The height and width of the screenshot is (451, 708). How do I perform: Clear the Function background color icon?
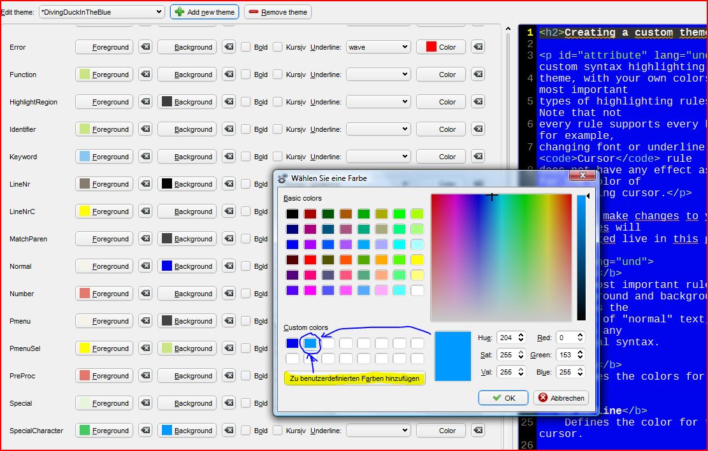click(x=228, y=75)
